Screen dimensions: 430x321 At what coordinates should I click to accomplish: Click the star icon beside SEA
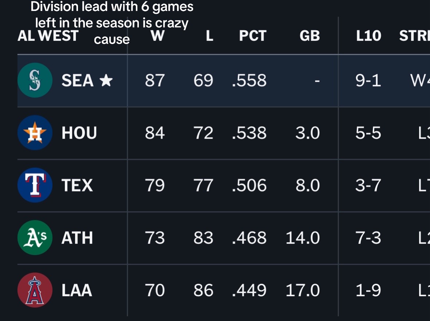coord(106,80)
